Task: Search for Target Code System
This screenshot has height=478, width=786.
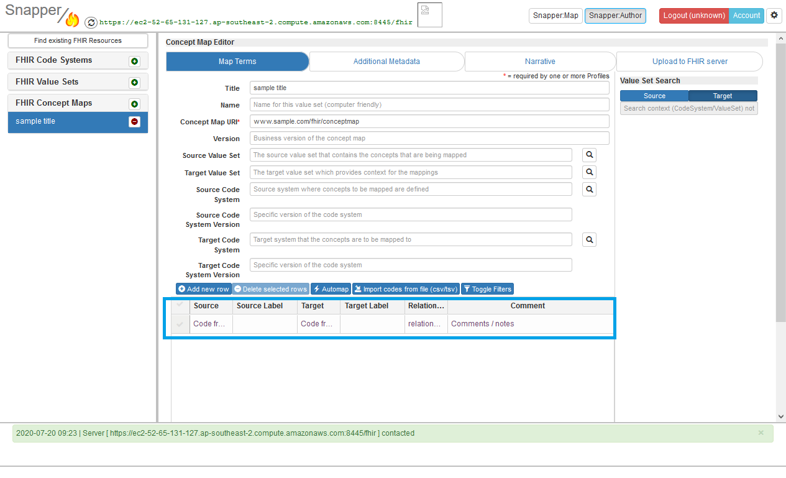Action: pyautogui.click(x=589, y=239)
